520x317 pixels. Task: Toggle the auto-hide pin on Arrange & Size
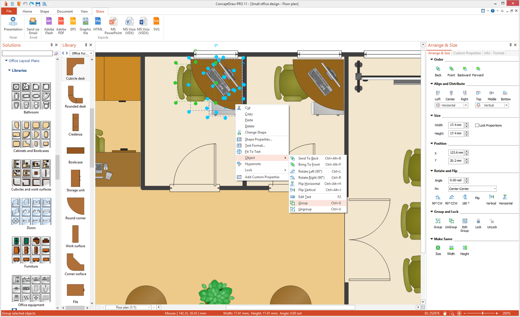click(x=510, y=45)
